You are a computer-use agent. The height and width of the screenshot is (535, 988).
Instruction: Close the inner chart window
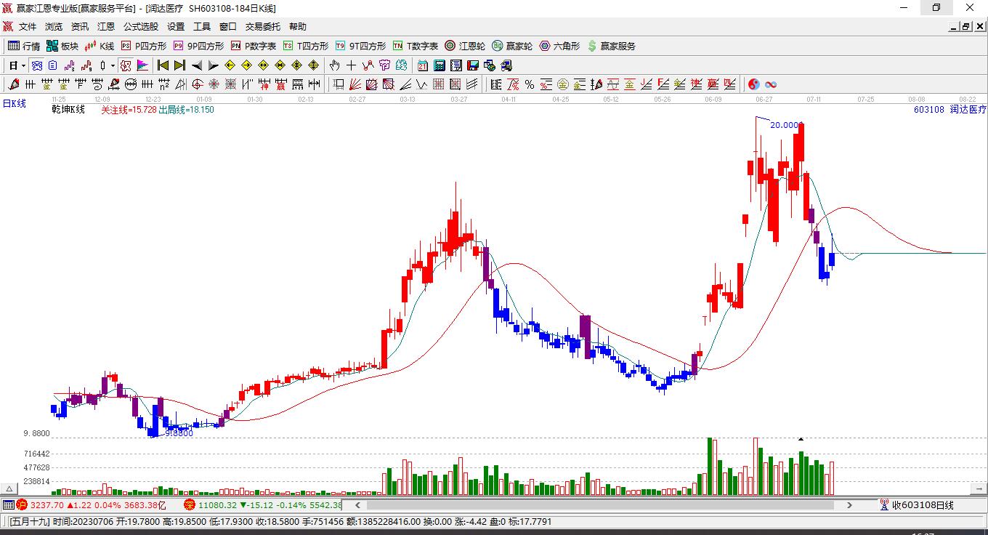979,27
